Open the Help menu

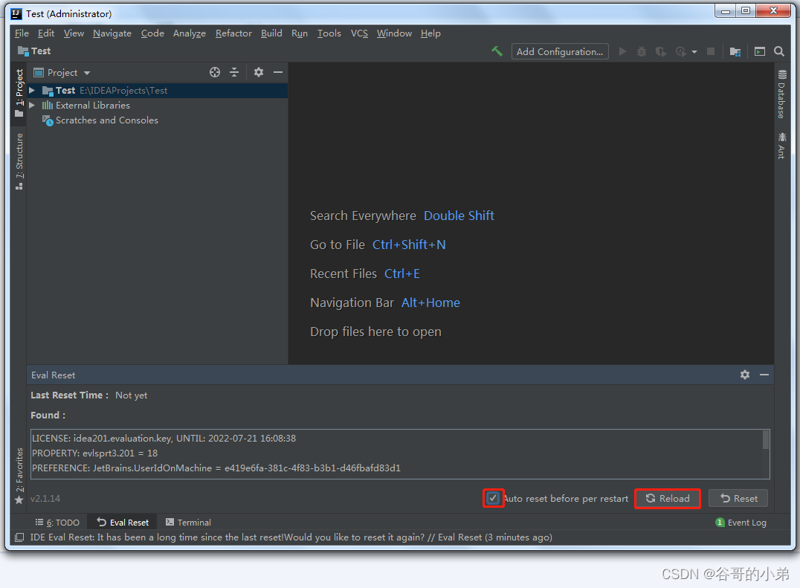coord(430,33)
